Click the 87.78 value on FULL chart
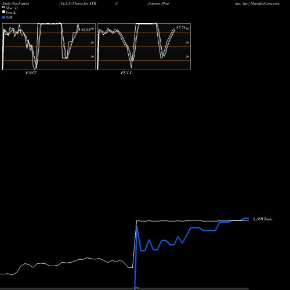Image resolution: width=290 pixels, height=290 pixels. 181,28
